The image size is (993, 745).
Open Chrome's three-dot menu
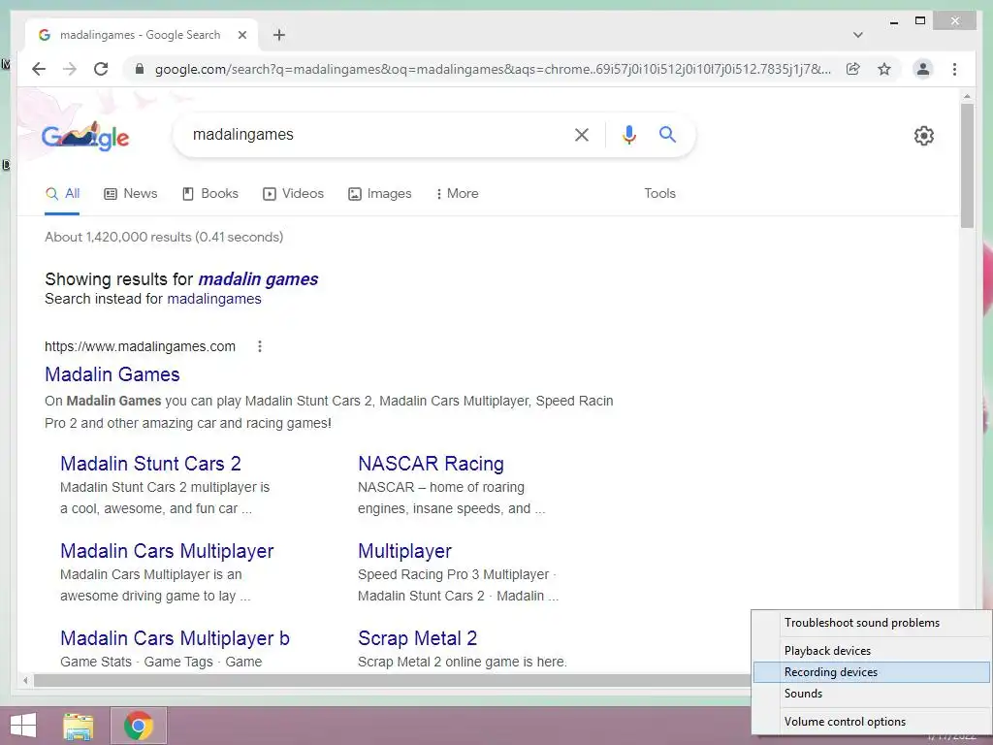pos(954,69)
